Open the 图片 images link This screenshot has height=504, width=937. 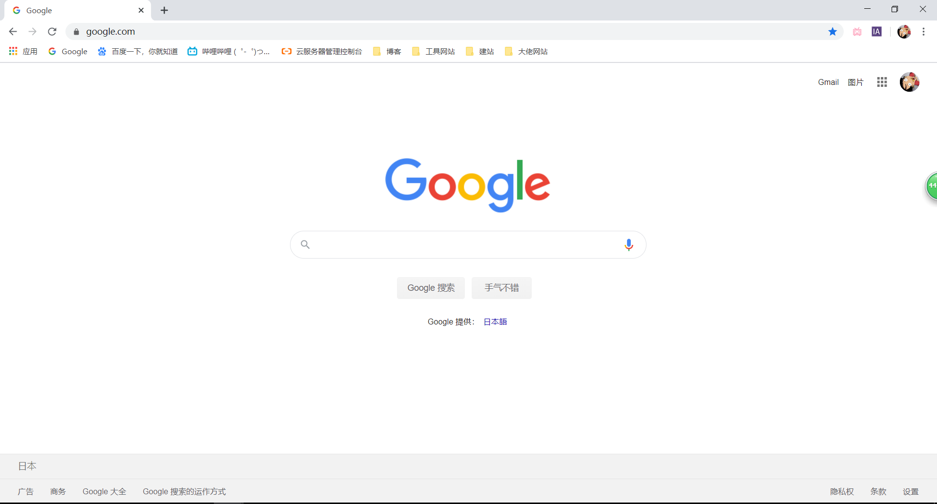point(855,82)
